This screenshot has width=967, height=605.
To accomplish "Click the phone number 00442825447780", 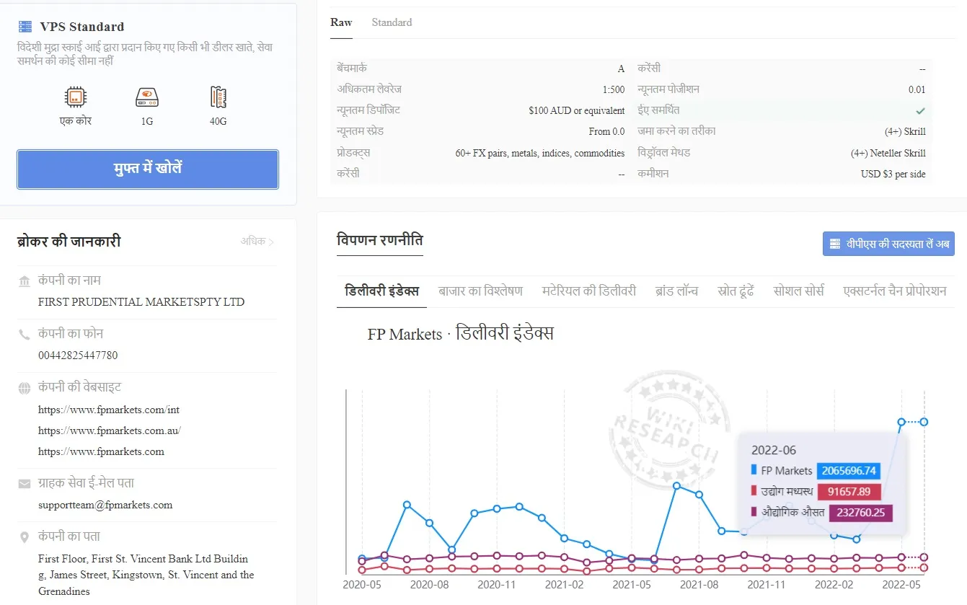I will [78, 356].
